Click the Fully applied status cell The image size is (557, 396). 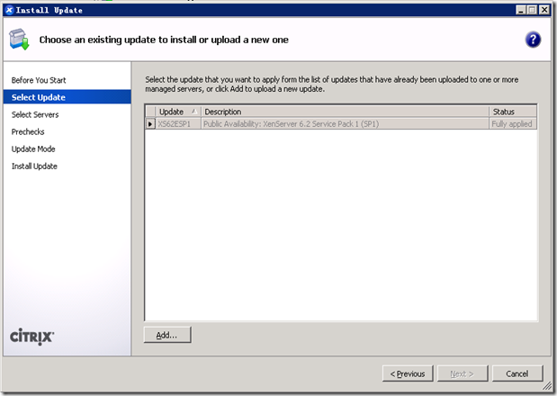(x=513, y=124)
